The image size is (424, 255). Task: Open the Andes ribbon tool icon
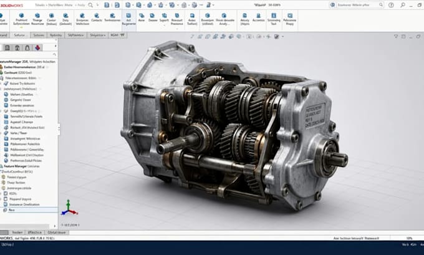(x=192, y=16)
